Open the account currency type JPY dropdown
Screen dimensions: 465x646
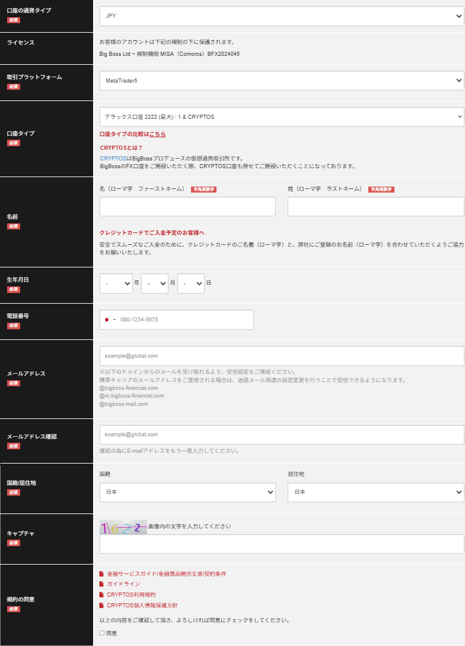coord(282,16)
